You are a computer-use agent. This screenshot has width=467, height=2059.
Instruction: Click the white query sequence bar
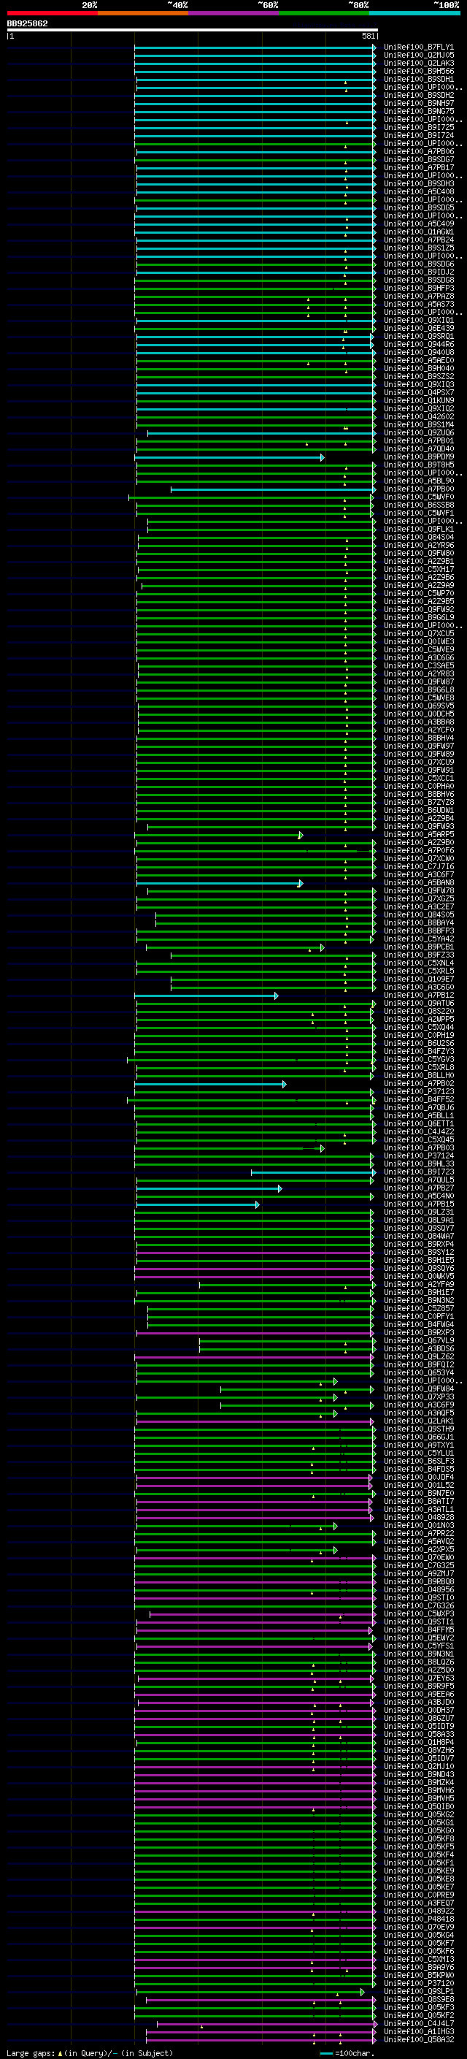click(193, 31)
